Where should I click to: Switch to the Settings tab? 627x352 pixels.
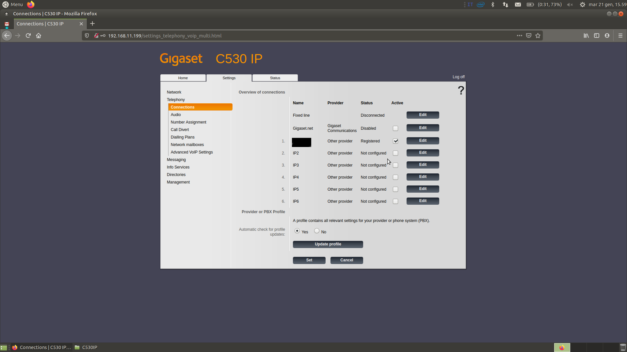(229, 78)
